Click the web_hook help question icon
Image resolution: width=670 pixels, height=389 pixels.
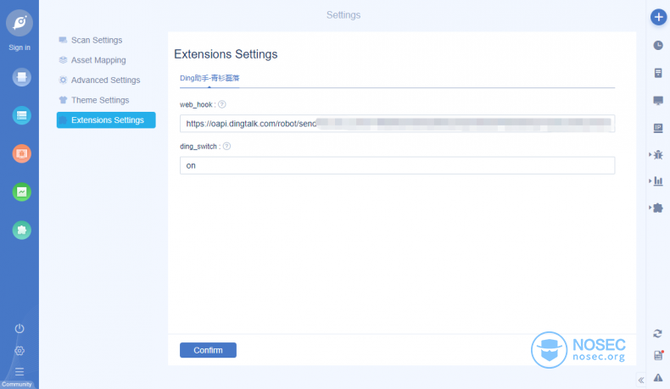pyautogui.click(x=221, y=104)
